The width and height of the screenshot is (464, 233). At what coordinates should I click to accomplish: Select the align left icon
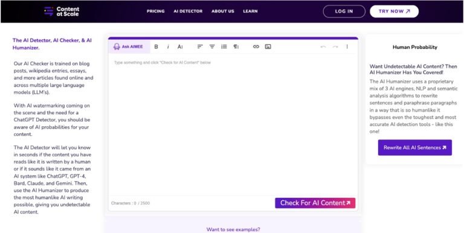200,46
